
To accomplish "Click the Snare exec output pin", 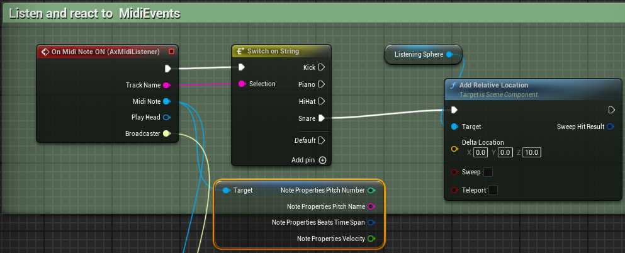I will coord(322,118).
